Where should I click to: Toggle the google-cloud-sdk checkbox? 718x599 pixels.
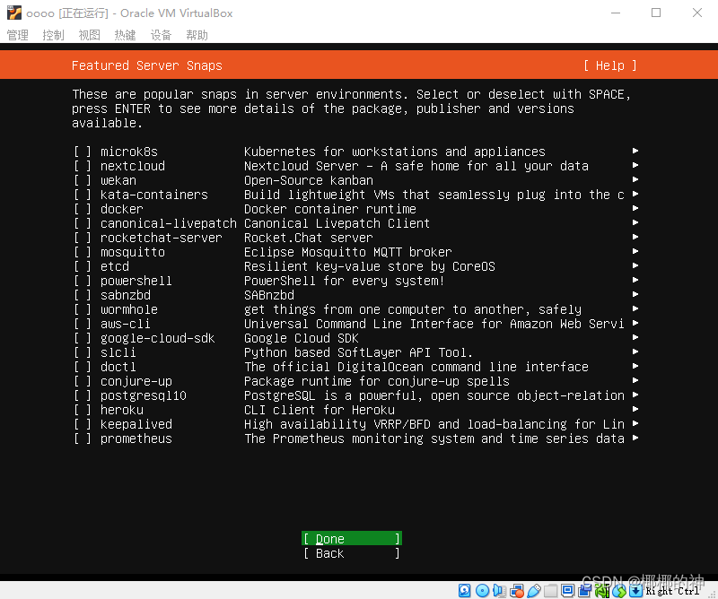[83, 338]
